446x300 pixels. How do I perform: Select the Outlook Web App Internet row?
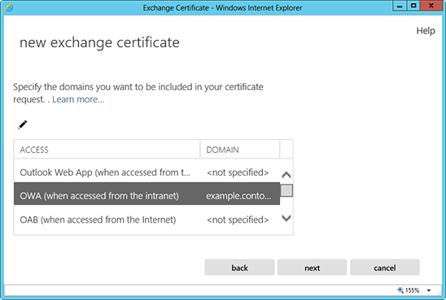click(146, 172)
